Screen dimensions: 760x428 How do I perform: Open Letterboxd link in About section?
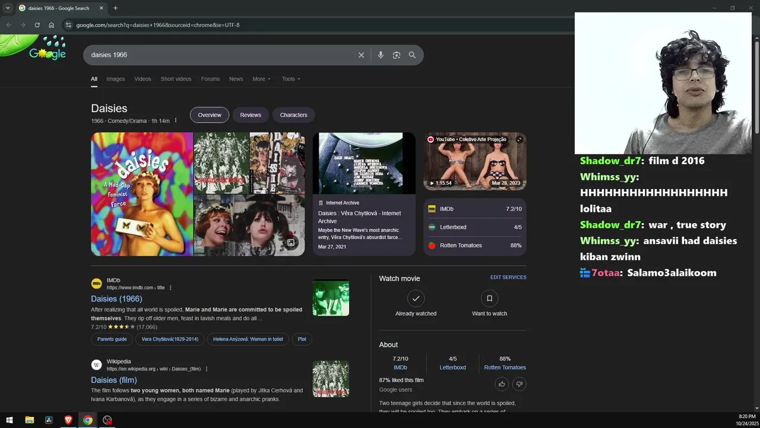pyautogui.click(x=452, y=367)
